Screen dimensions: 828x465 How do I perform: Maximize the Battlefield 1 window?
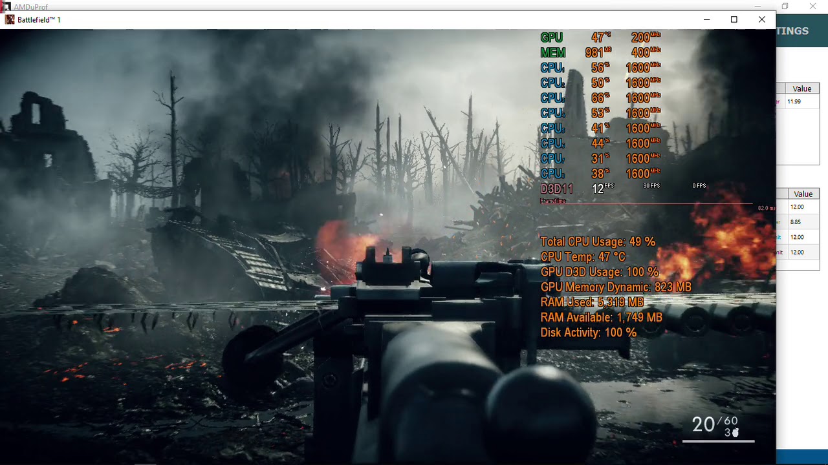(734, 19)
